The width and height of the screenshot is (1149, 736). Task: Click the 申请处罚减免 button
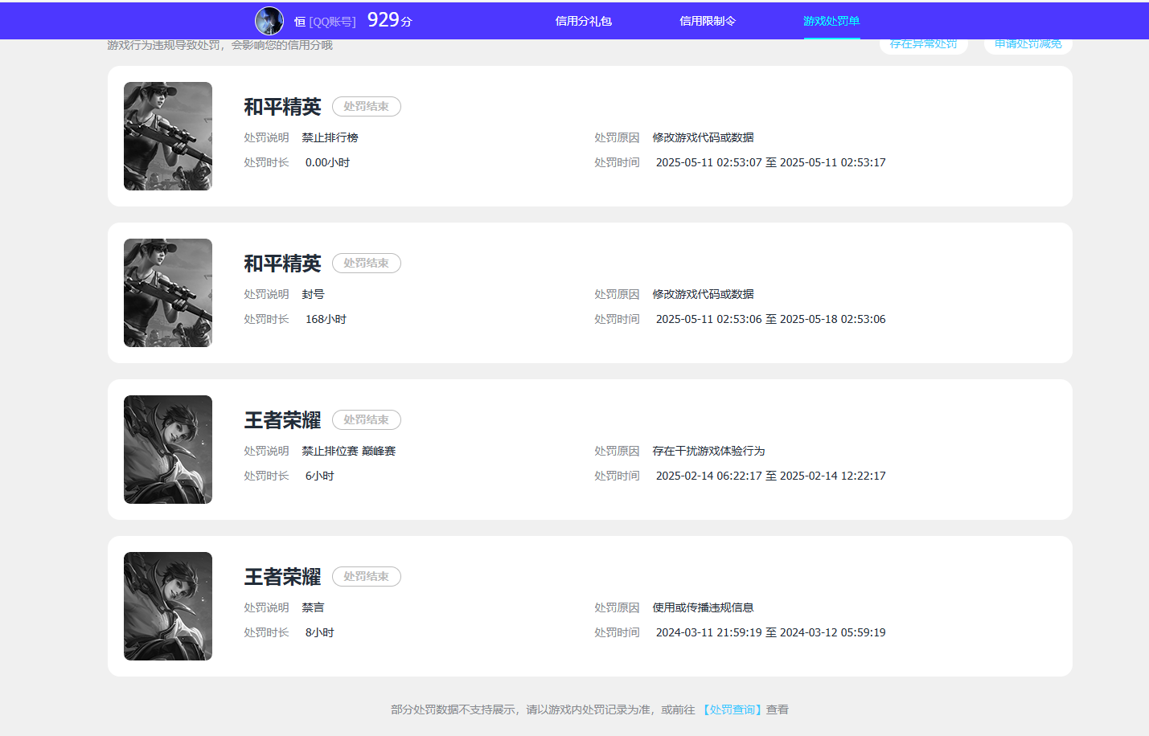click(1028, 45)
